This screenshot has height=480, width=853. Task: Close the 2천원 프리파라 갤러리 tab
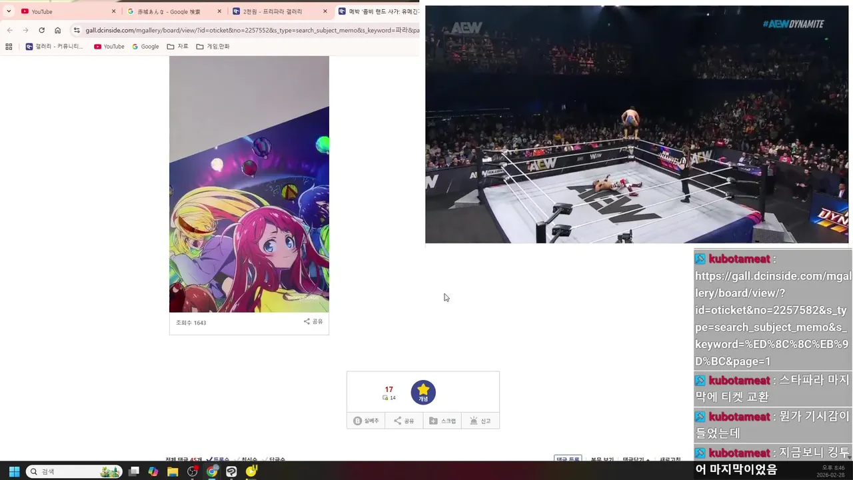(325, 11)
